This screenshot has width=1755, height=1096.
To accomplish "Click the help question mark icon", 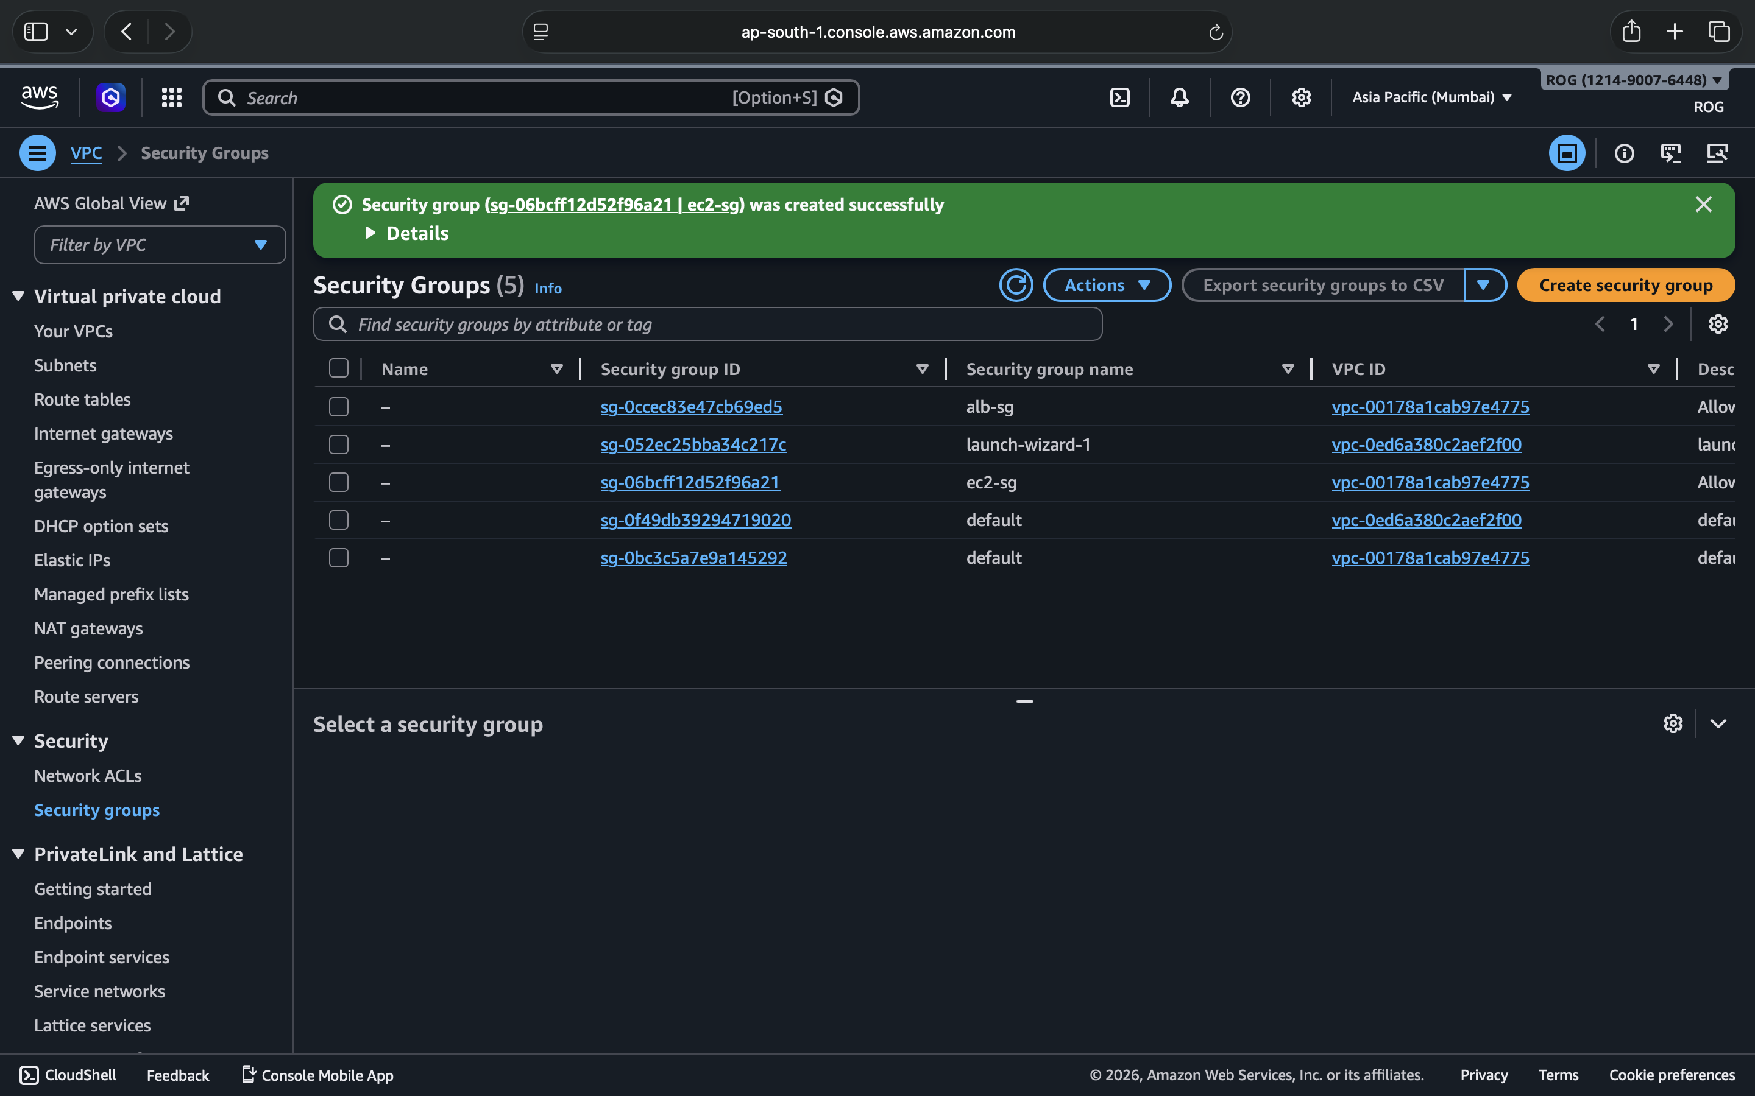I will pos(1240,97).
